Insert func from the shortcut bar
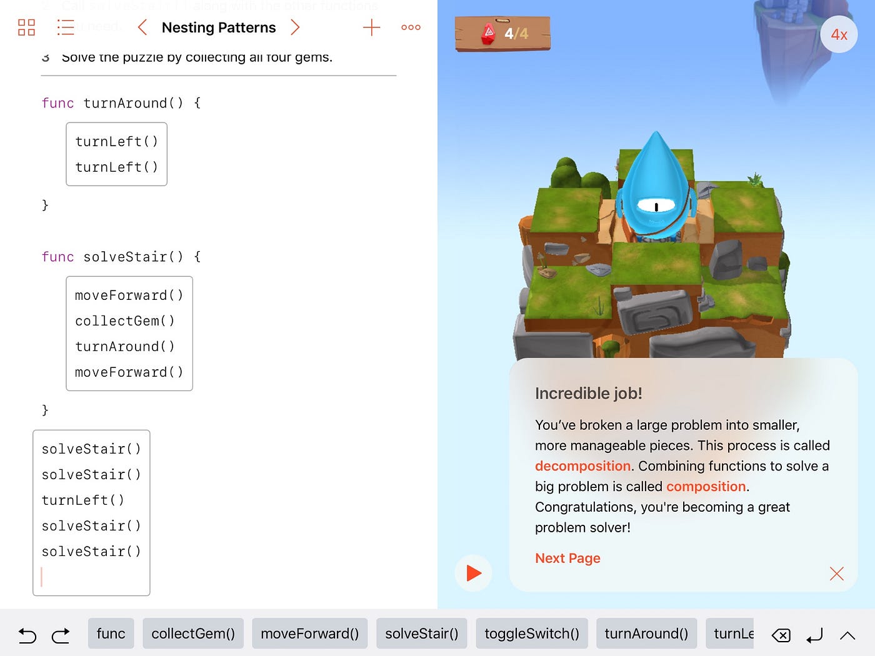 coord(111,634)
